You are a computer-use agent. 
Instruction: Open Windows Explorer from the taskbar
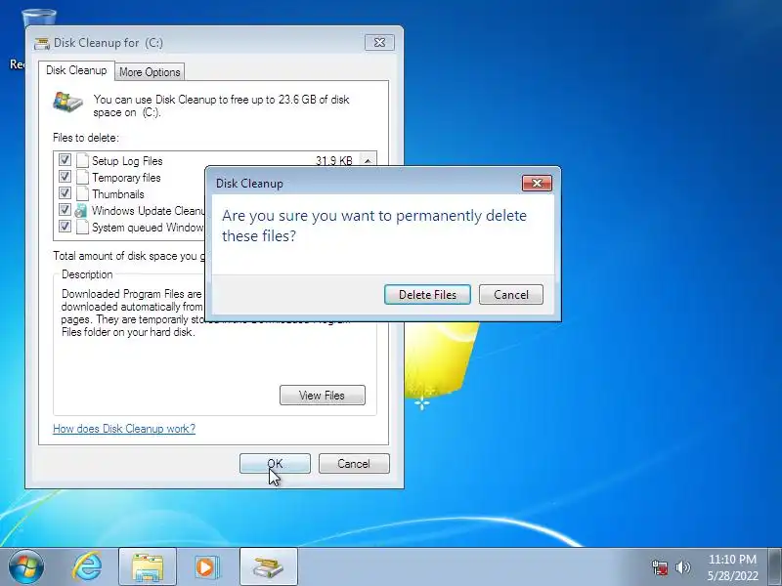(148, 566)
